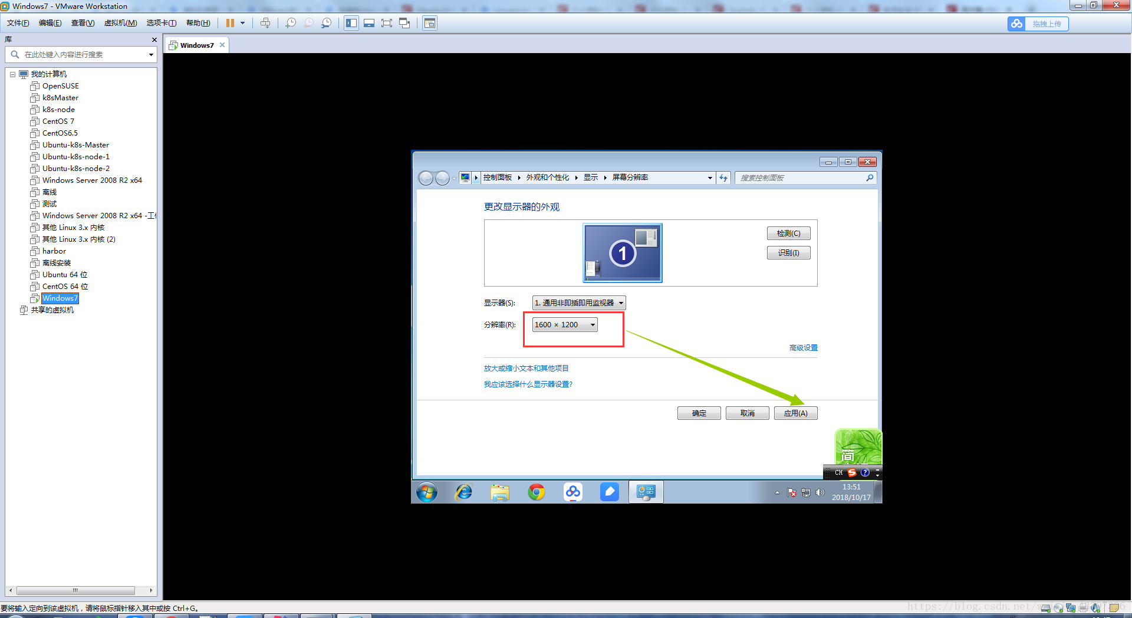Open the 1600 × 1200 resolution dropdown
Image resolution: width=1132 pixels, height=618 pixels.
565,325
